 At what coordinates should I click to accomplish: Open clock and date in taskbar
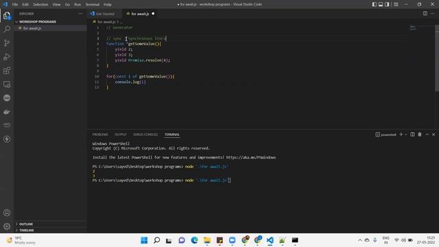[x=425, y=240]
